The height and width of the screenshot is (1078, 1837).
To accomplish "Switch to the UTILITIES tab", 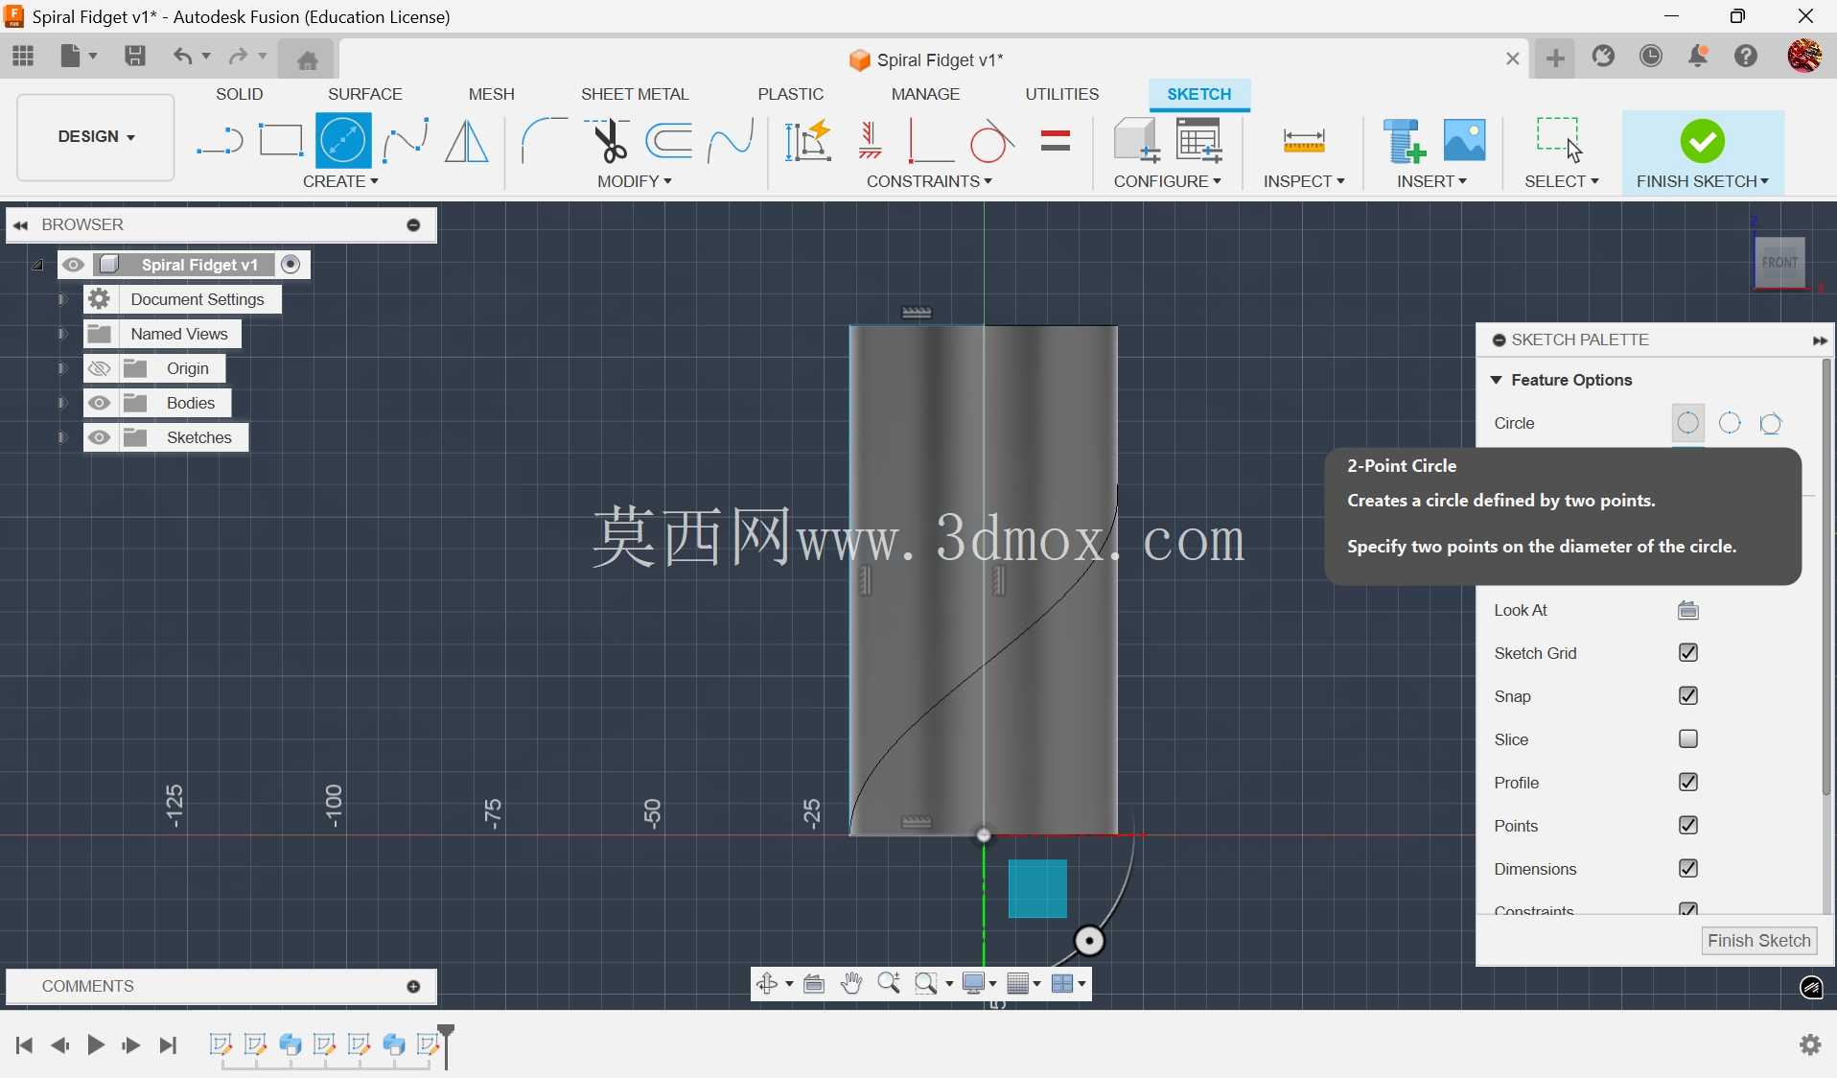I will point(1062,94).
